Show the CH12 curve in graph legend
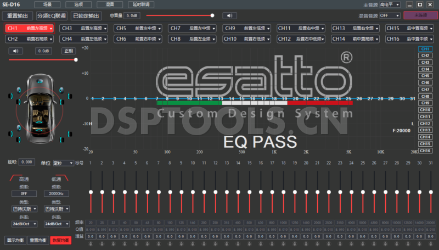 click(425, 123)
